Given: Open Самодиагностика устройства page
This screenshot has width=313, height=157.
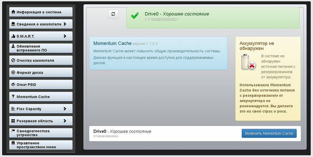Looking at the screenshot, I should [41, 133].
